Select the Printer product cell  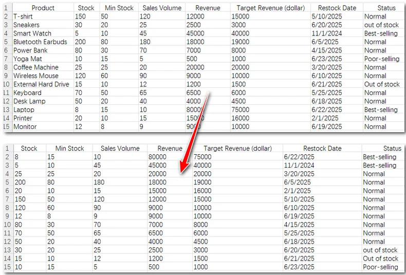pyautogui.click(x=43, y=118)
